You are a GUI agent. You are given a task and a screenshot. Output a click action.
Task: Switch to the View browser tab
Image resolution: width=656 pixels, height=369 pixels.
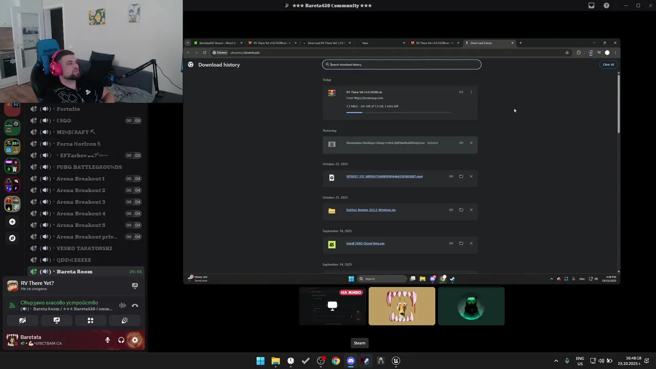(x=380, y=43)
